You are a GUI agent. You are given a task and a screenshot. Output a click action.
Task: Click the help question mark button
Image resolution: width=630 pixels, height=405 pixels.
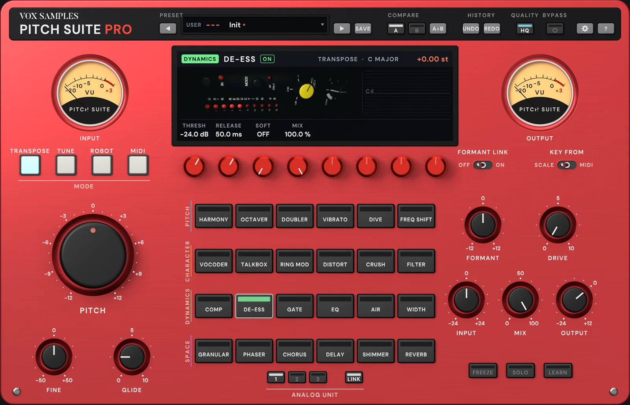point(606,28)
